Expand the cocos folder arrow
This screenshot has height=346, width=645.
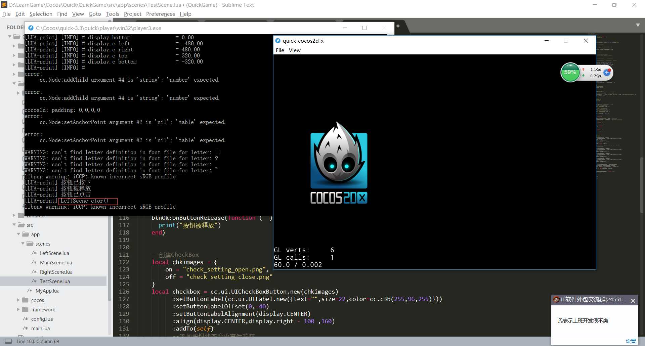(x=18, y=300)
